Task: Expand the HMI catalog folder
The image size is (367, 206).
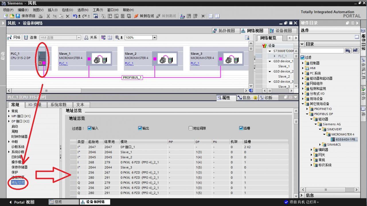Action: click(x=303, y=68)
